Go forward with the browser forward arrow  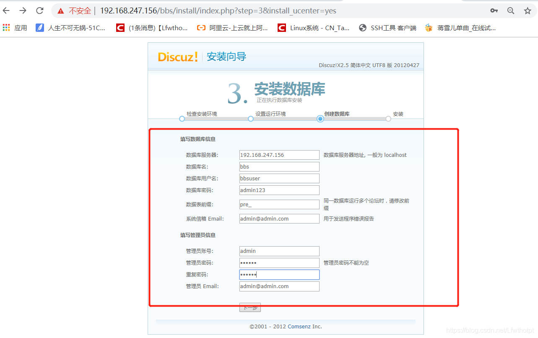tap(23, 10)
